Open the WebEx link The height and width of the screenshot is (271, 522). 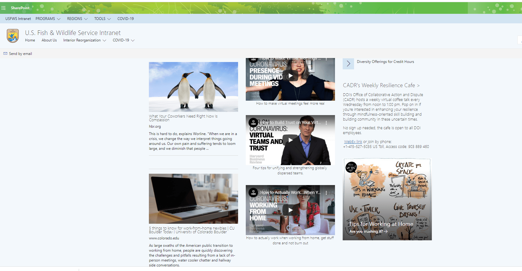[353, 142]
